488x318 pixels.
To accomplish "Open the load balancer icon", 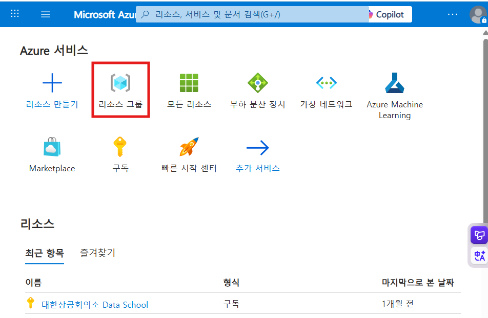I will pyautogui.click(x=258, y=83).
